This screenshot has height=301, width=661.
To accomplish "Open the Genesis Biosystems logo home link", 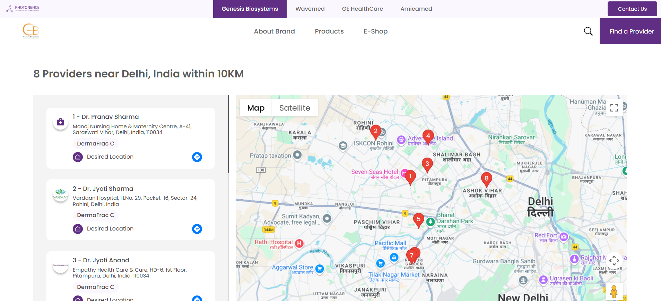I will click(31, 31).
